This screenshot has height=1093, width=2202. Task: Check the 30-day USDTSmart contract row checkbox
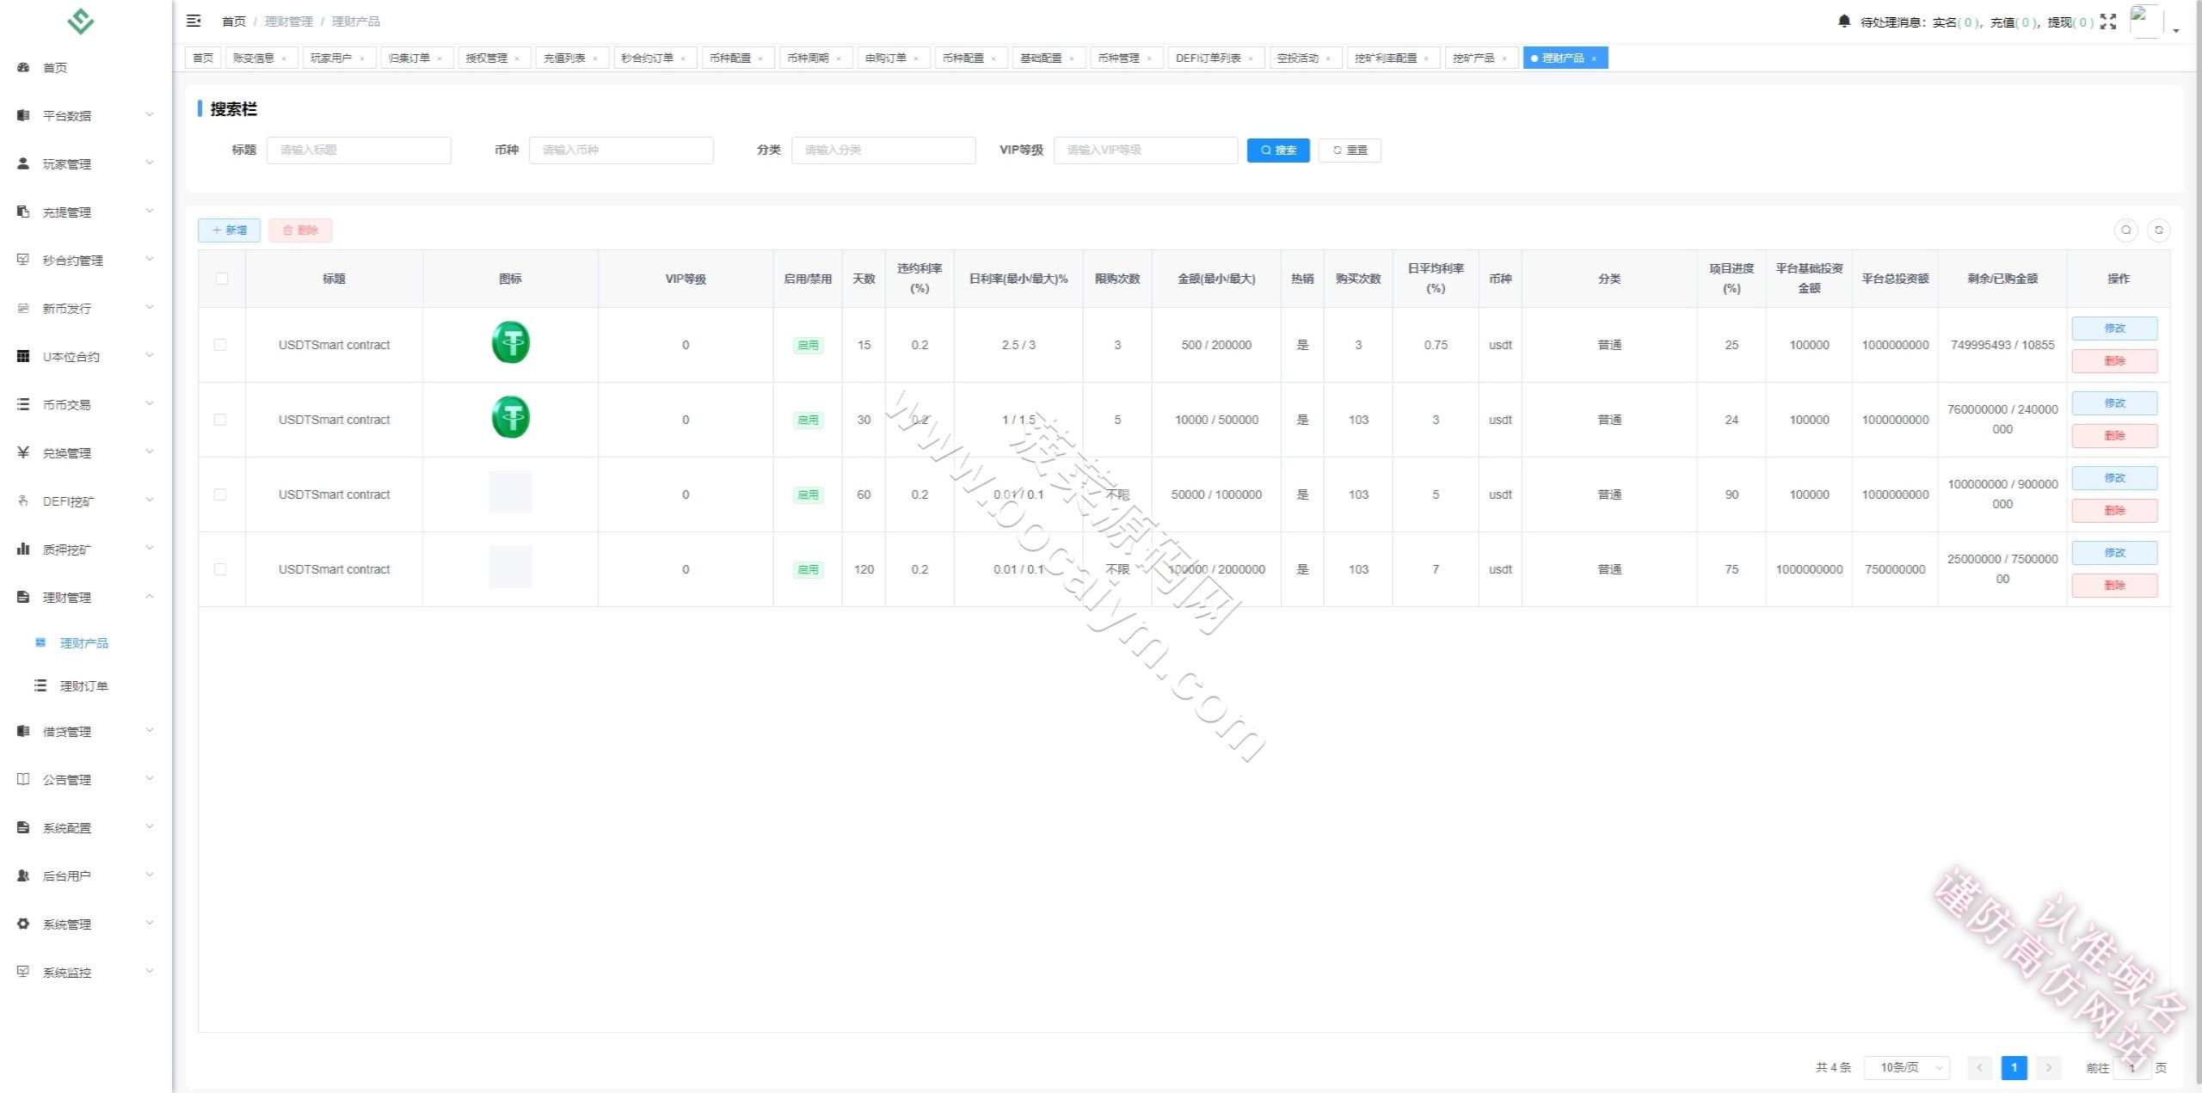tap(220, 420)
